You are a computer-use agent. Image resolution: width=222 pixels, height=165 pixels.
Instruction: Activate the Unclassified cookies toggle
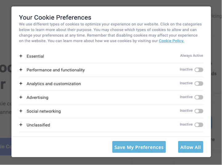tap(199, 125)
